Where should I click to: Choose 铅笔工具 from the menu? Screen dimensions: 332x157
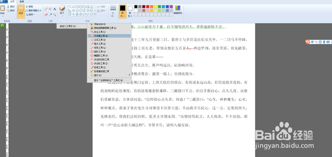pos(109,67)
